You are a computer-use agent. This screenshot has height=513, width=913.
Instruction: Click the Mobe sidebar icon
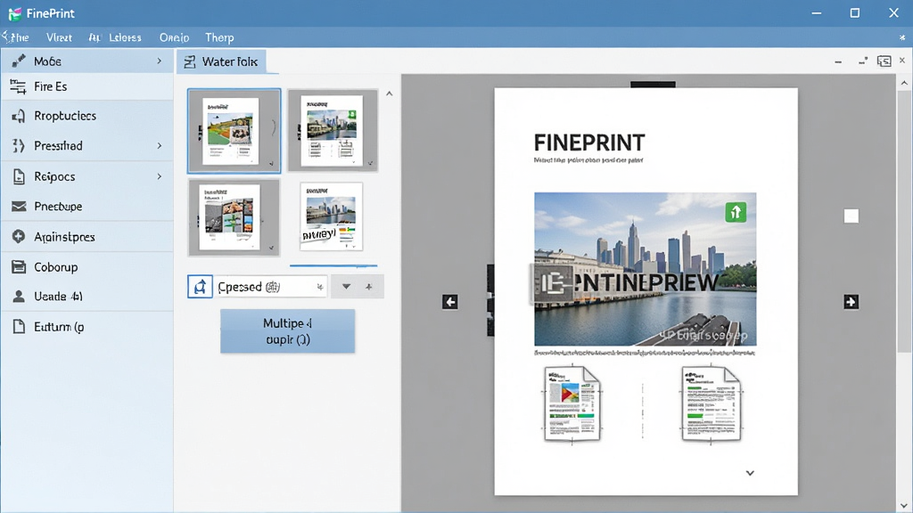click(x=19, y=61)
